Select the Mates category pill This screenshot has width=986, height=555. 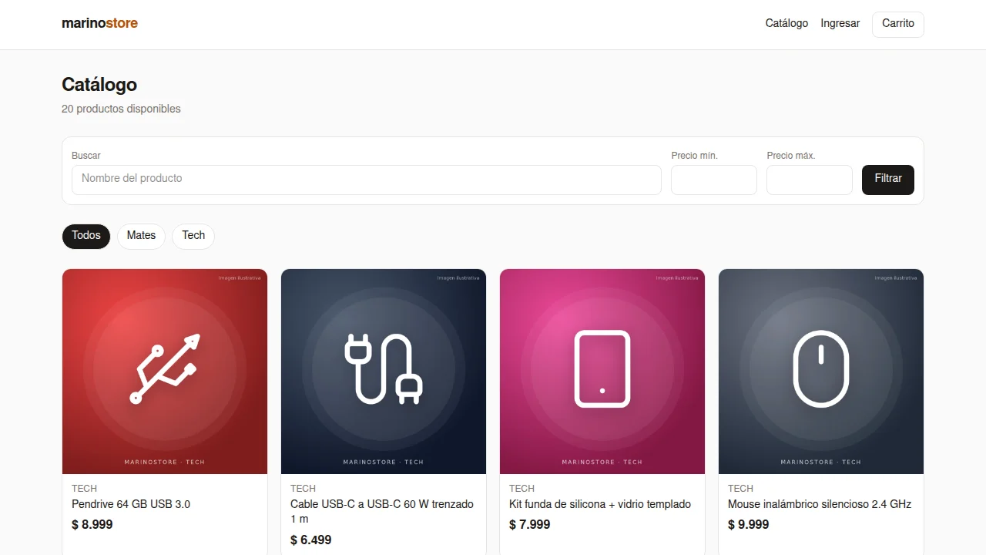[141, 236]
